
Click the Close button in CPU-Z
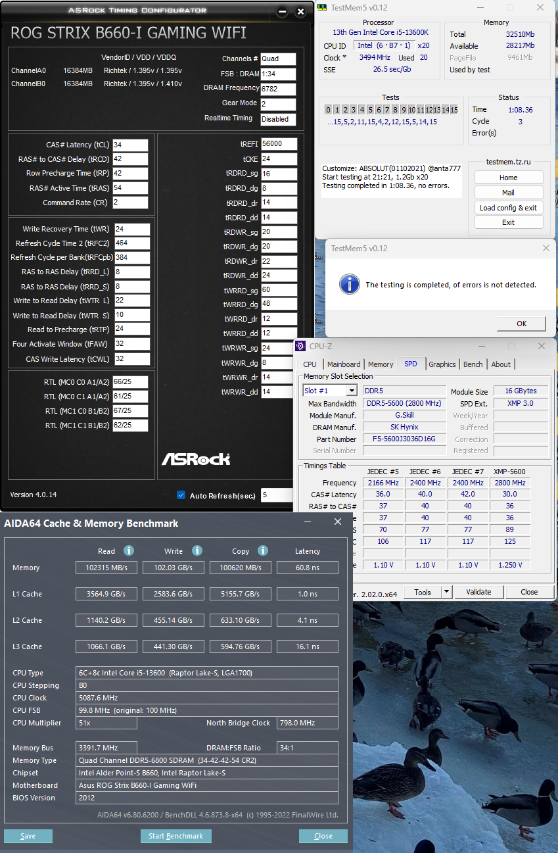(529, 592)
